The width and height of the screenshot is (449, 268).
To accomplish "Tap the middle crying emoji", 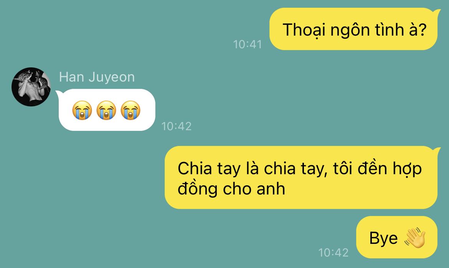I will click(106, 110).
